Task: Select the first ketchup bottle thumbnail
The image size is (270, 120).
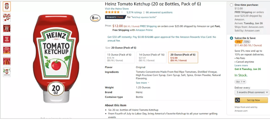Action: pyautogui.click(x=7, y=6)
